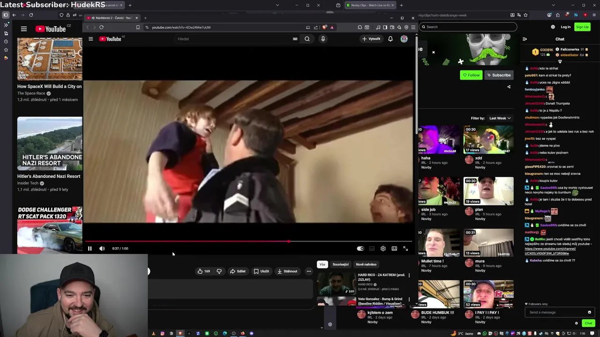Open the BotRix YouTube channel link in chat
600x337 pixels.
click(551, 251)
